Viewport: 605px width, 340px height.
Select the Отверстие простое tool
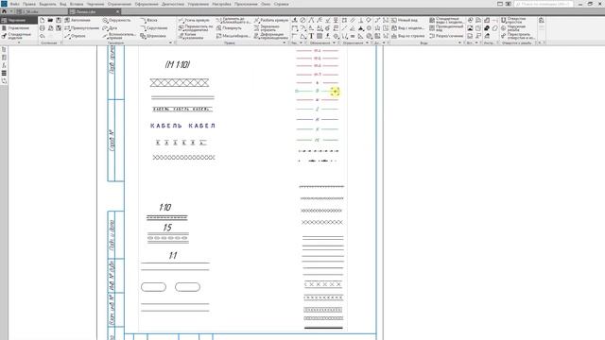point(513,20)
